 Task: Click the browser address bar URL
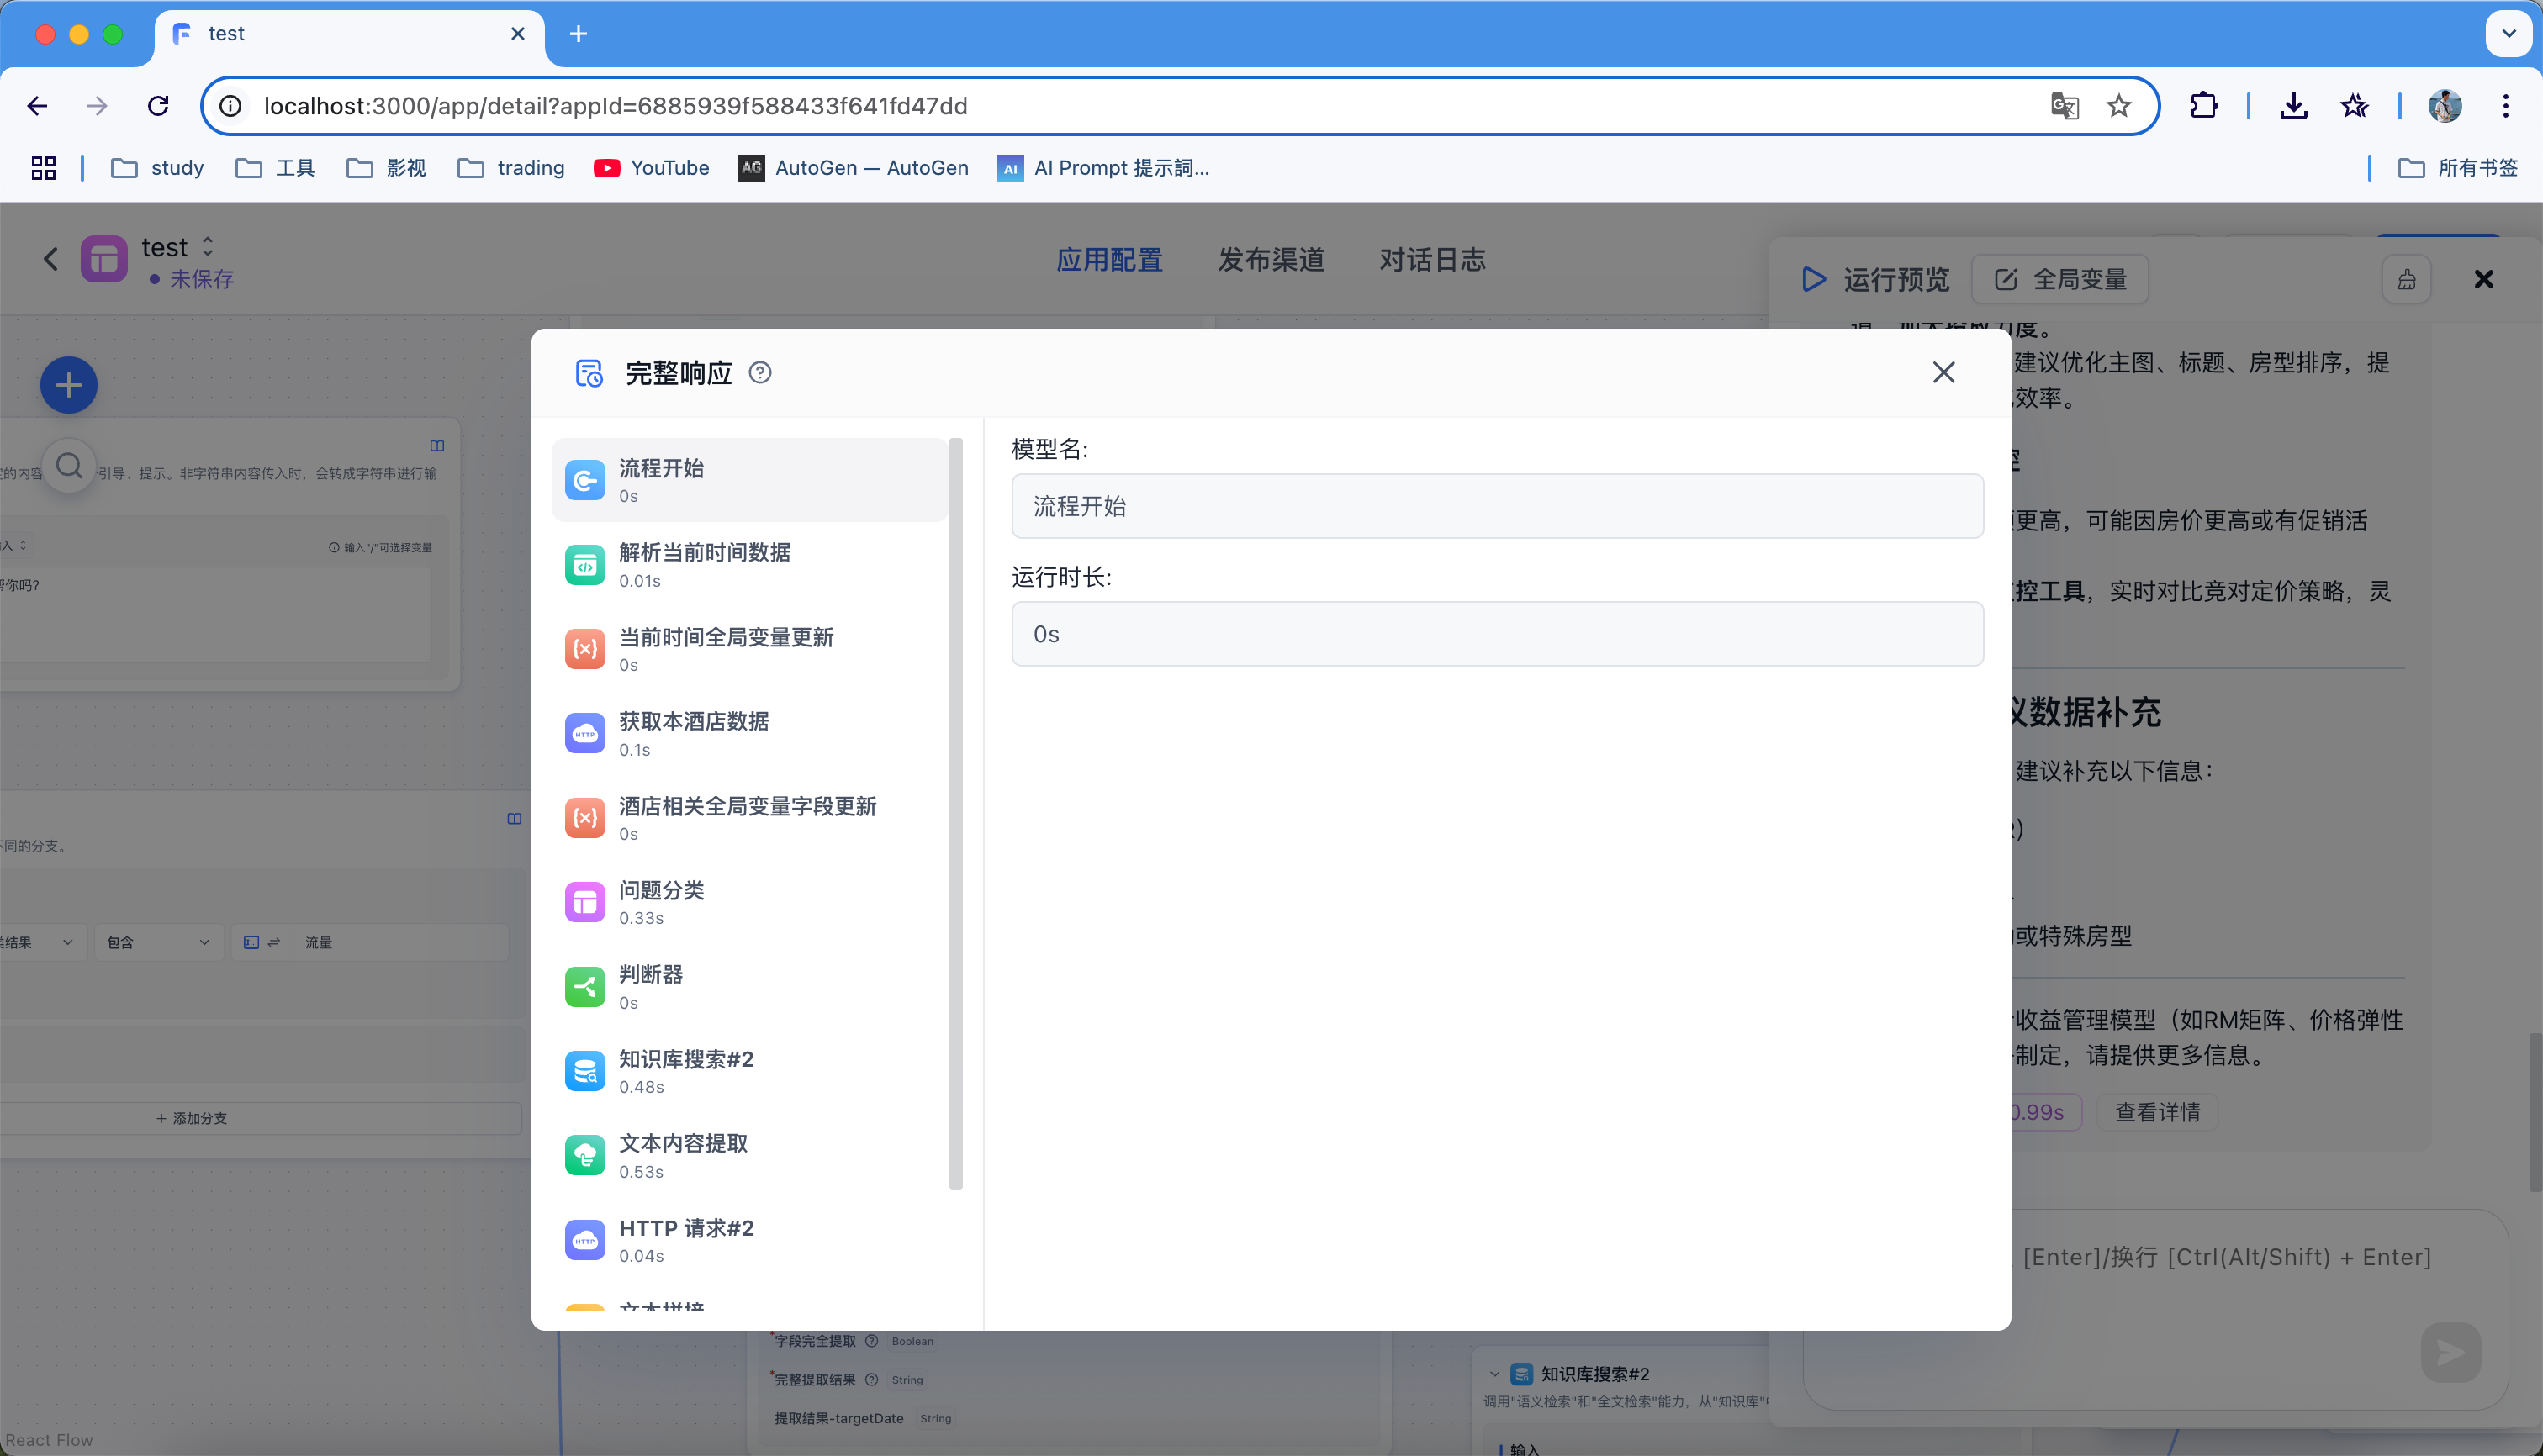(616, 106)
